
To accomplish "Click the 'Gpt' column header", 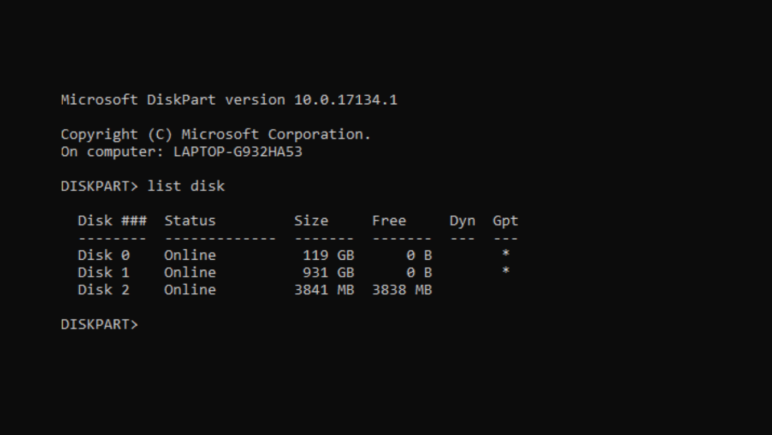I will (x=506, y=221).
